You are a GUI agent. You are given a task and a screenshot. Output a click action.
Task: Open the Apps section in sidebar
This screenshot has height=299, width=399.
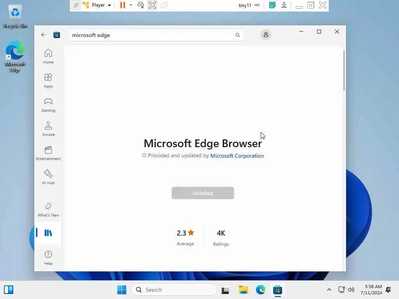[x=48, y=81]
